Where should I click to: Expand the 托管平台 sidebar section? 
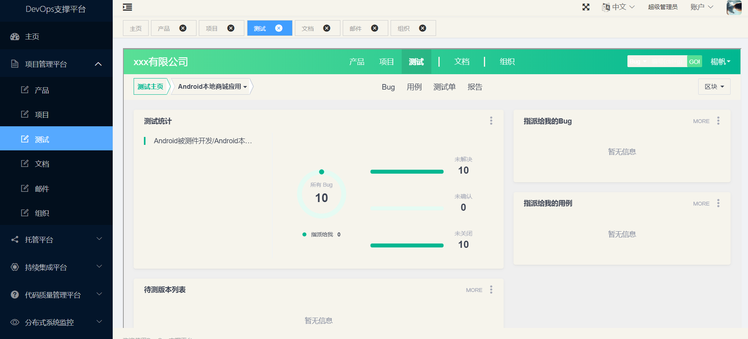99,239
